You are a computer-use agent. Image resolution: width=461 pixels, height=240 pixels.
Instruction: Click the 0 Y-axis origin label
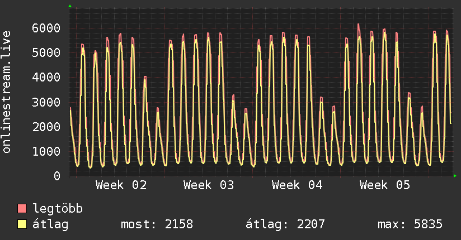pos(57,176)
